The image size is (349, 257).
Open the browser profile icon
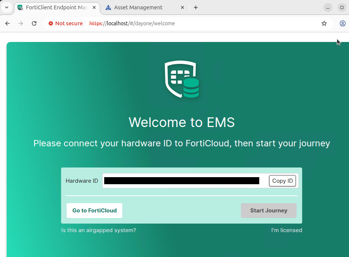pyautogui.click(x=343, y=23)
